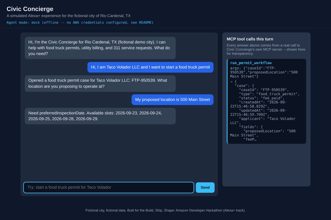Click the args line of the tool call
The image size is (331, 220).
coord(264,72)
